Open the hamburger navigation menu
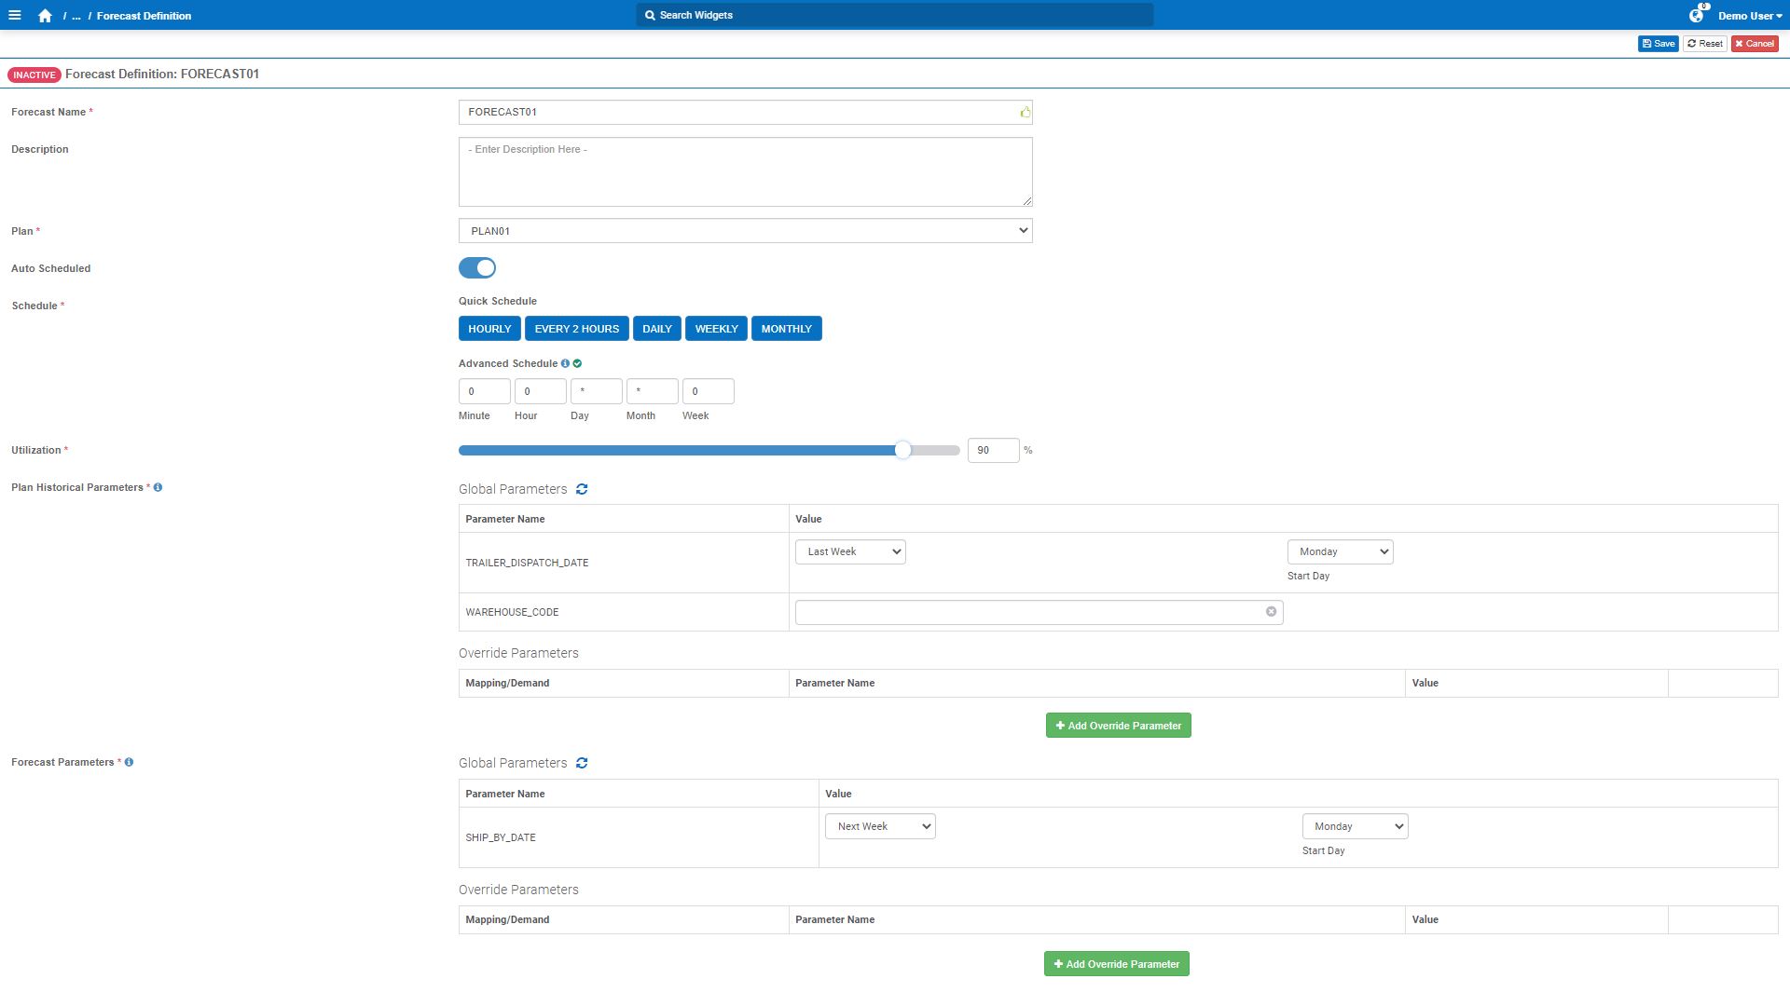Image resolution: width=1790 pixels, height=1006 pixels. coord(15,15)
